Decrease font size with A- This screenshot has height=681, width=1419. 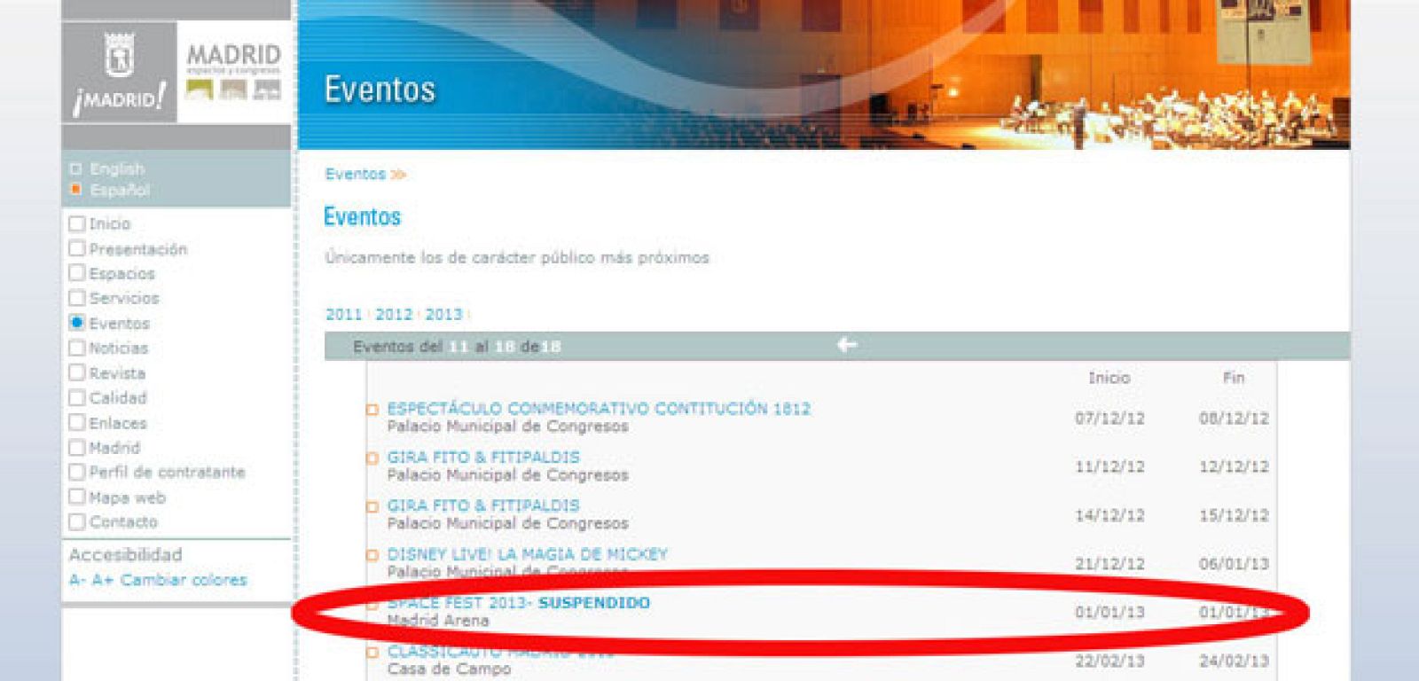tap(77, 580)
